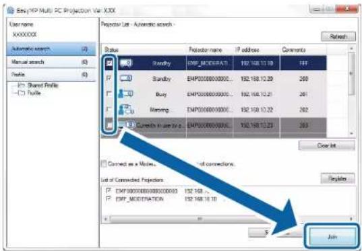Select the IP address 192.168.10.10 cell
The width and height of the screenshot is (362, 251).
(257, 63)
